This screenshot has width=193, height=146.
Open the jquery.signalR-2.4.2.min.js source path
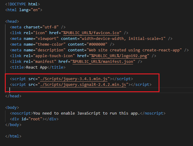(83, 85)
